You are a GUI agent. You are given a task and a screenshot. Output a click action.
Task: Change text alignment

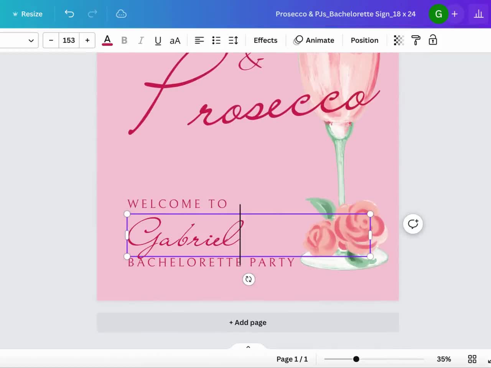point(199,40)
